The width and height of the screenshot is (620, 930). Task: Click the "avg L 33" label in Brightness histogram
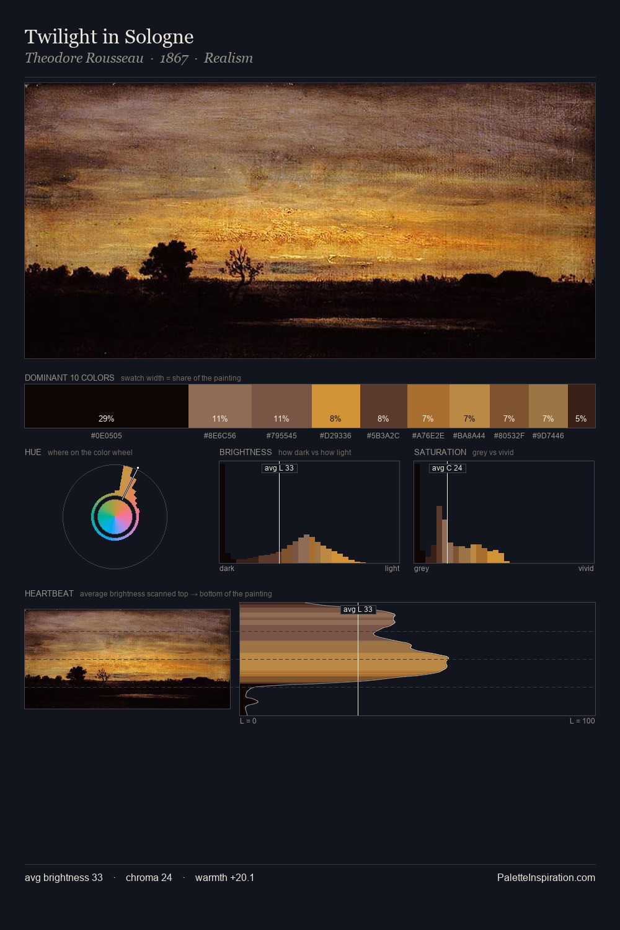click(x=280, y=468)
